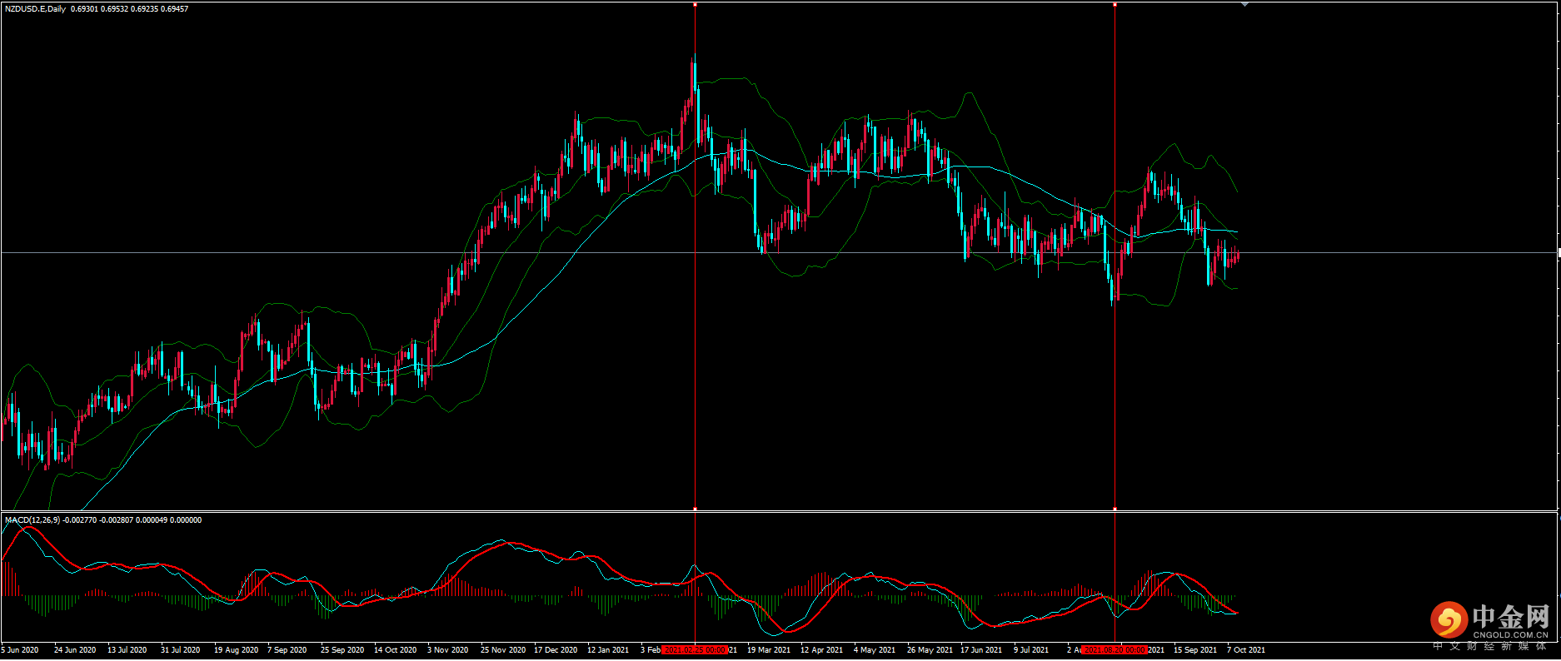
Task: Click the 中金网 logo text
Action: (1510, 617)
